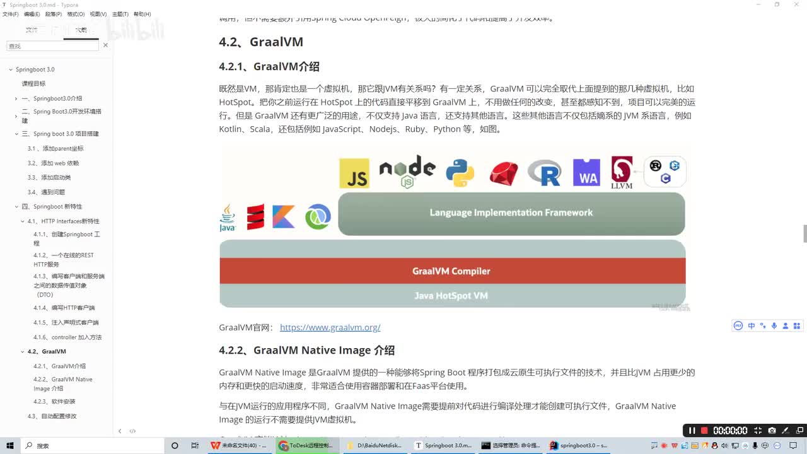Open the 格式(O) menu
The height and width of the screenshot is (454, 807).
tap(76, 14)
